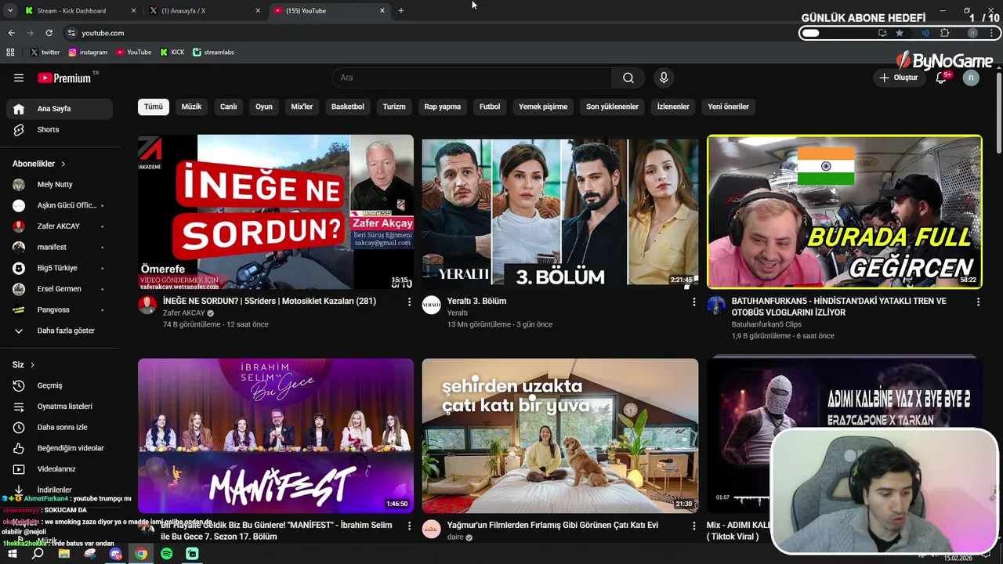This screenshot has width=1003, height=564.
Task: Play the şehirden uzakta çatı katı thumbnail
Action: (x=560, y=436)
